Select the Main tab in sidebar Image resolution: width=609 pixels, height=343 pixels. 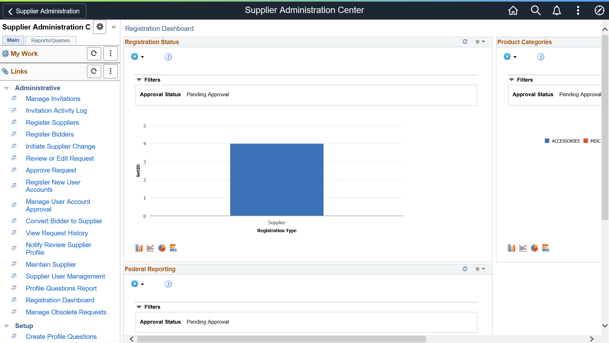point(13,40)
